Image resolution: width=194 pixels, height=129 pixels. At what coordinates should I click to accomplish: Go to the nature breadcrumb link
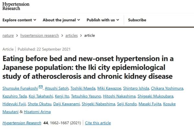(8, 35)
